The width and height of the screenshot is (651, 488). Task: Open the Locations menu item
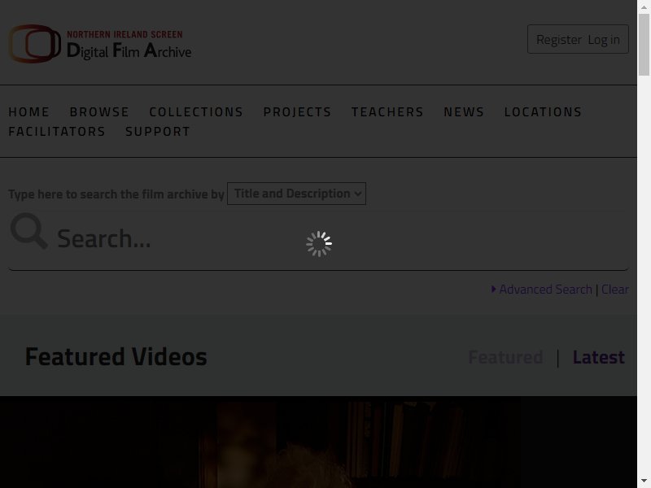[544, 111]
